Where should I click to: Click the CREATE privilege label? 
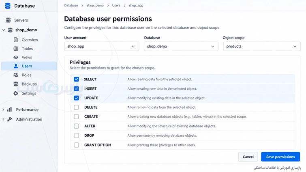(91, 116)
